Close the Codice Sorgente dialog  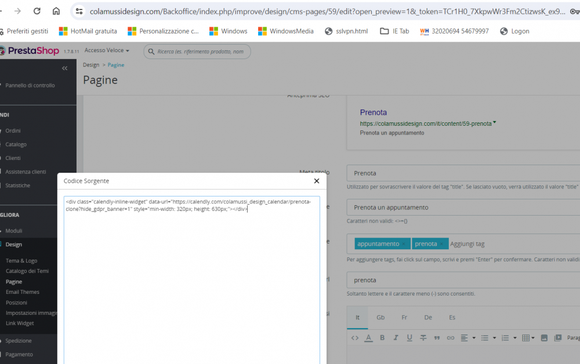[x=317, y=181]
